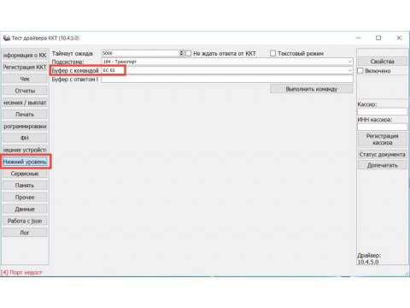This screenshot has height=308, width=410.
Task: Click the Кассир input field
Action: pyautogui.click(x=382, y=111)
